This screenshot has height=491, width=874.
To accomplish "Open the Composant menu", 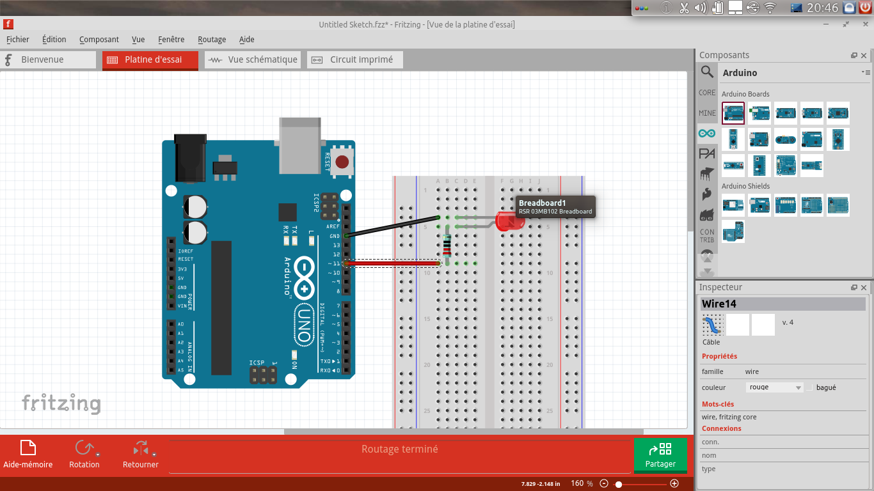I will (99, 39).
